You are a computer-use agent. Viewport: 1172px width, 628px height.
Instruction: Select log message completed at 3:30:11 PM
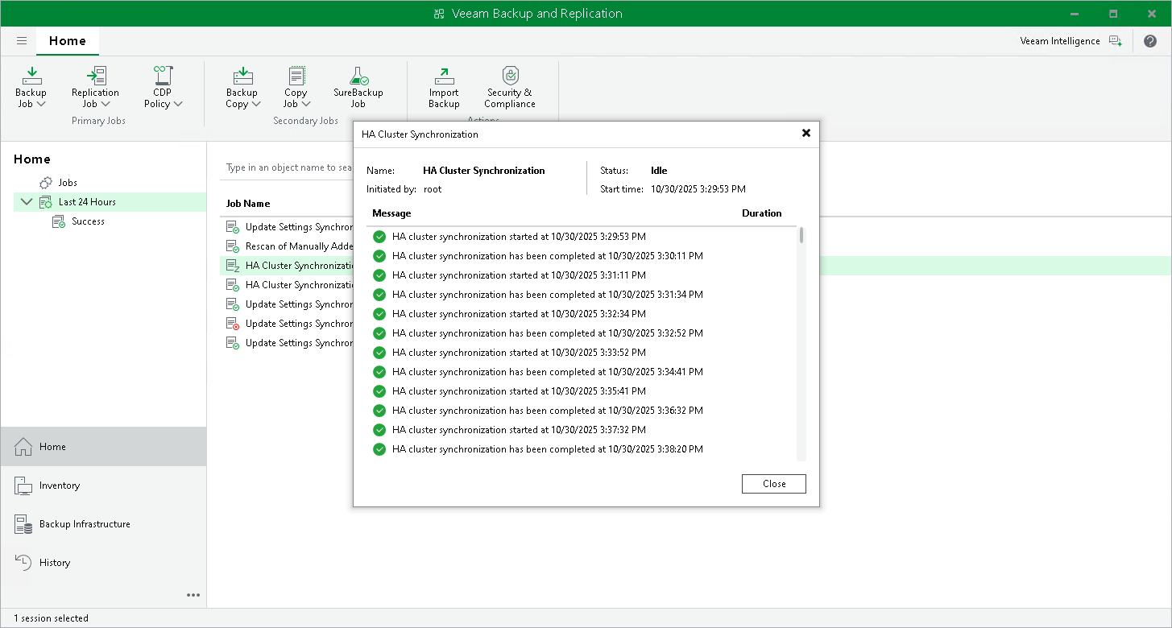coord(548,256)
